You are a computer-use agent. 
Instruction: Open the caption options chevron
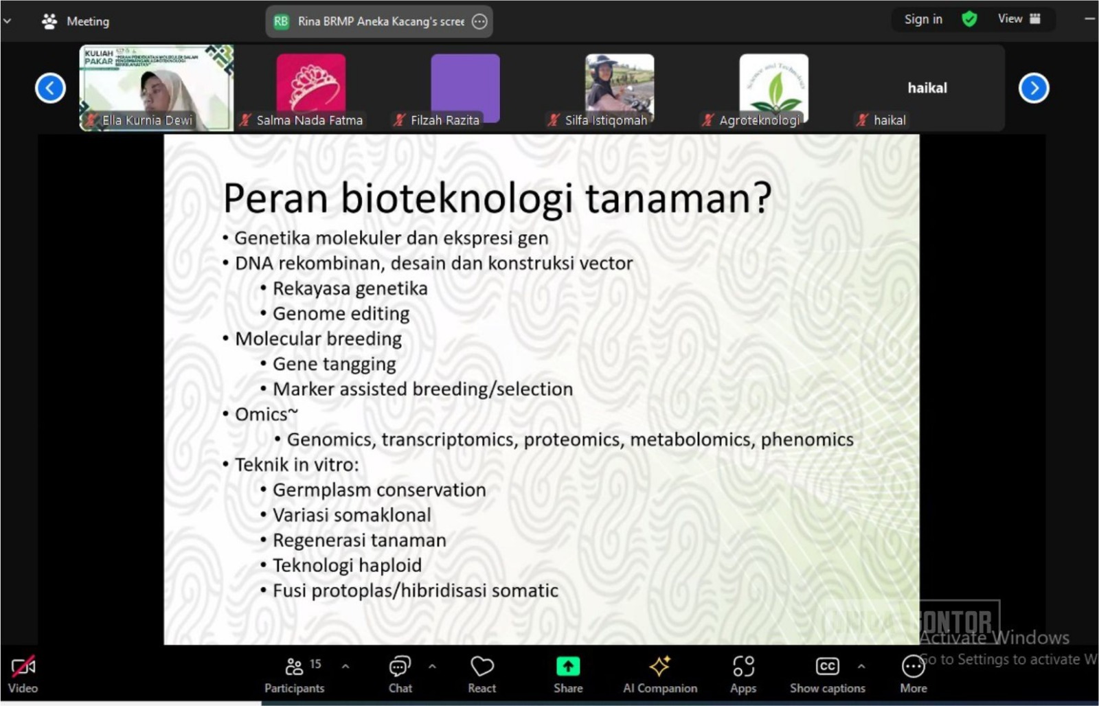862,665
